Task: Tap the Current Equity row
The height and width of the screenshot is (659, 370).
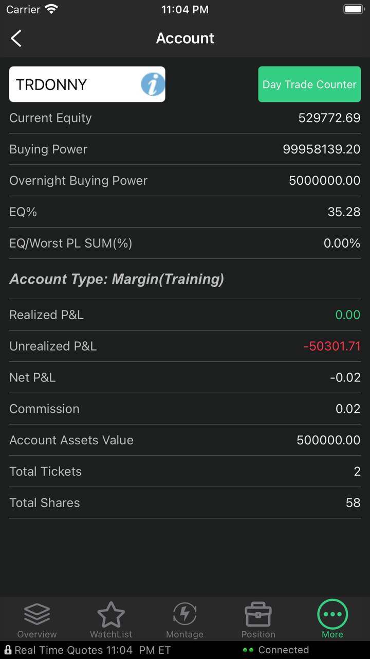Action: [185, 118]
